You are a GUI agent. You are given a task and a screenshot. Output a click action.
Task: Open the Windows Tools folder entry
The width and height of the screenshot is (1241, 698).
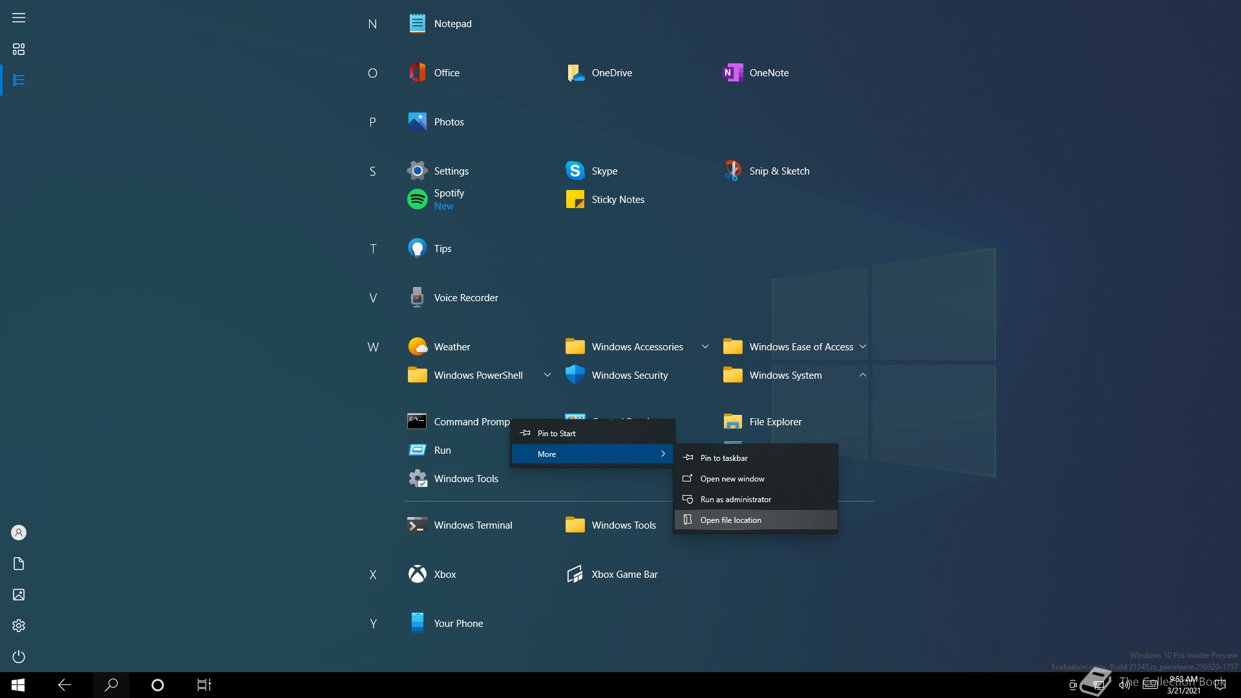pyautogui.click(x=611, y=525)
